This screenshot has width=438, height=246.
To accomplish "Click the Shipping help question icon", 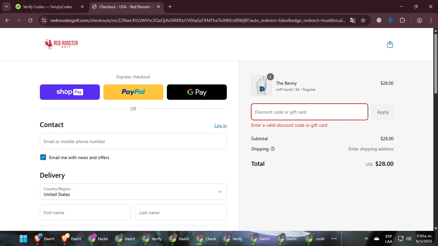I will (273, 149).
